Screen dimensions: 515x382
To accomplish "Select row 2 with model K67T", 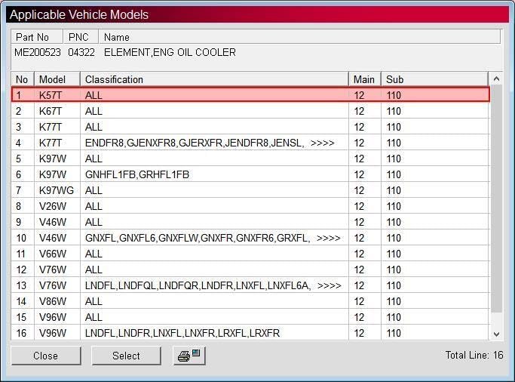I will 250,111.
